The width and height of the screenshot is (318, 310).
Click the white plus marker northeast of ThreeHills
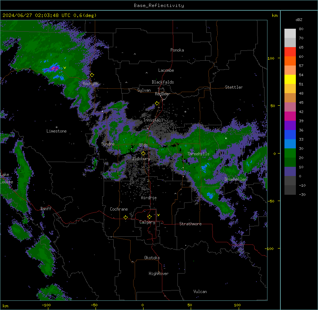(x=226, y=138)
